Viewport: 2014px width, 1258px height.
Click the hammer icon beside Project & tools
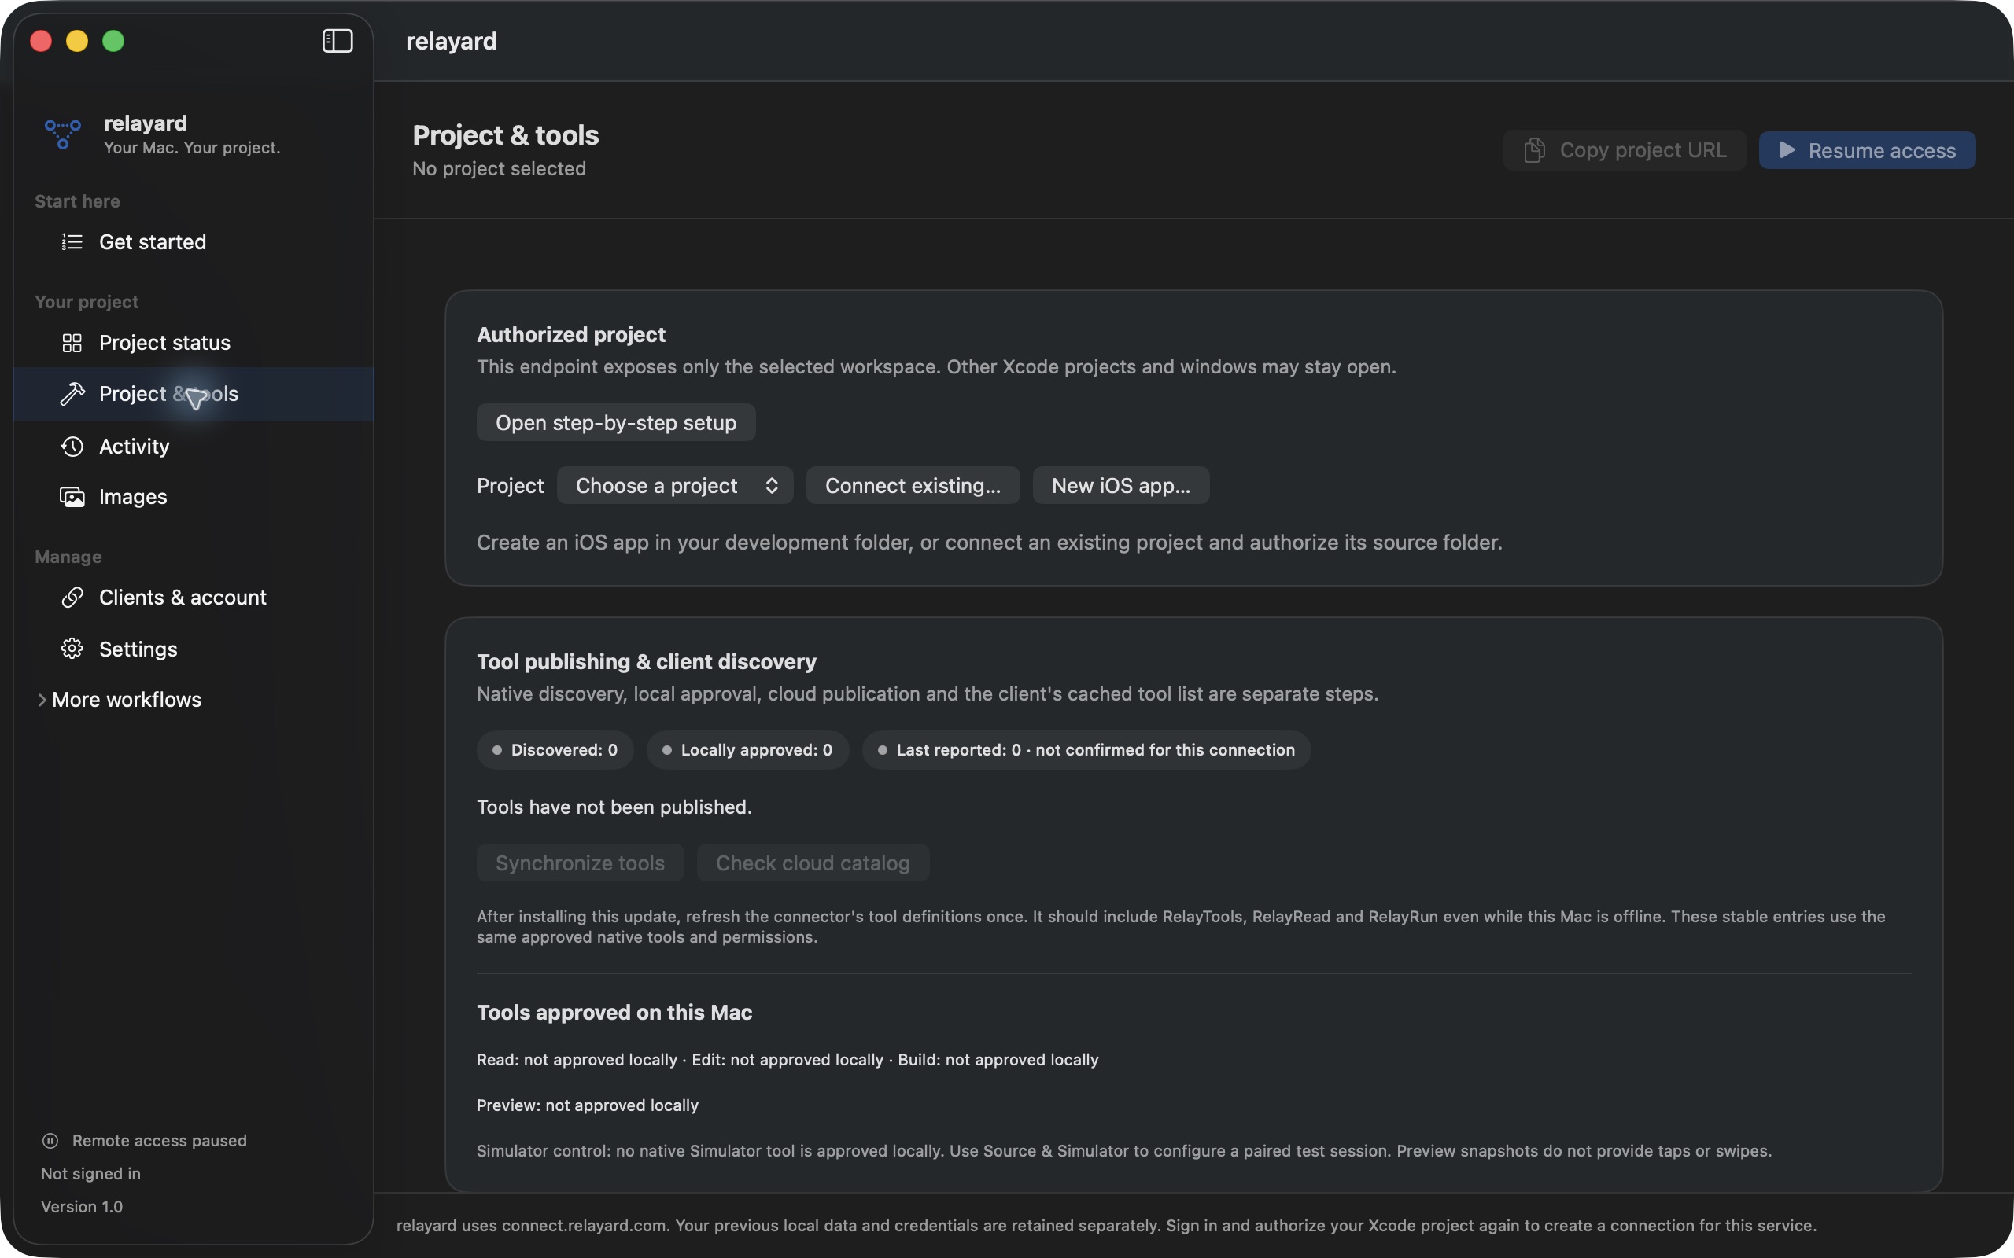pyautogui.click(x=72, y=394)
